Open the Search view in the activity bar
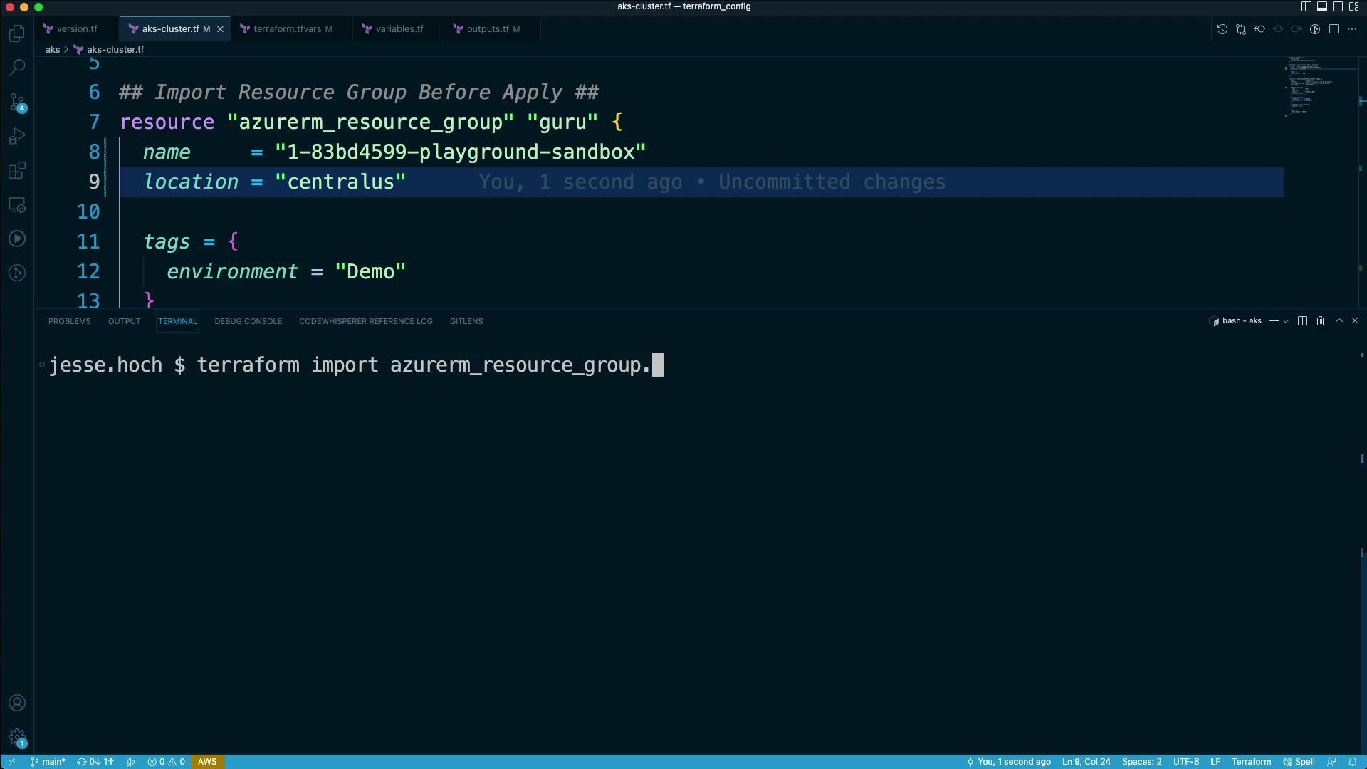The width and height of the screenshot is (1367, 769). 17,68
